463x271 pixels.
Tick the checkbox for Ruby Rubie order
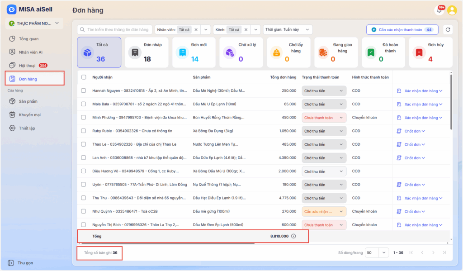tap(84, 131)
